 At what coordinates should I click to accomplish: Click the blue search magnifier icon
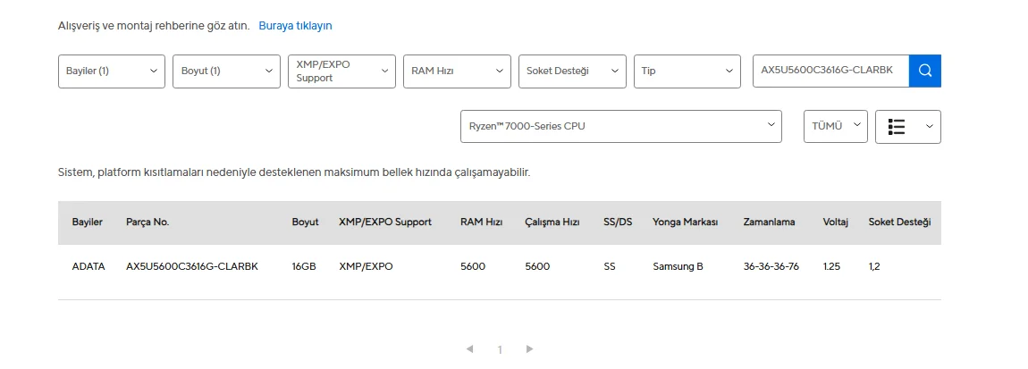(x=924, y=71)
